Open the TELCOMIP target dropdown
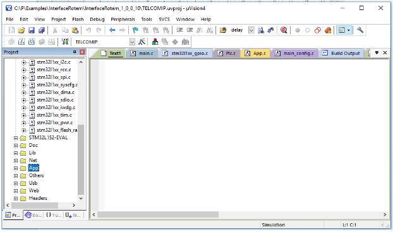The width and height of the screenshot is (393, 232). click(x=132, y=42)
